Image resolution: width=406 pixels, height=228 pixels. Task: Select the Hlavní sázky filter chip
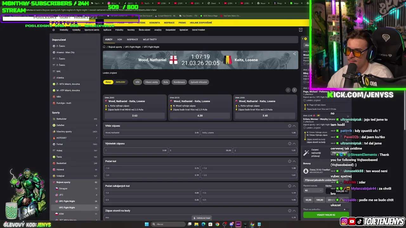pos(152,82)
